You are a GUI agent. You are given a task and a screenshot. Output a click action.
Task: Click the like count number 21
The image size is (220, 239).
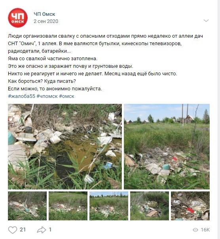pos(23,230)
